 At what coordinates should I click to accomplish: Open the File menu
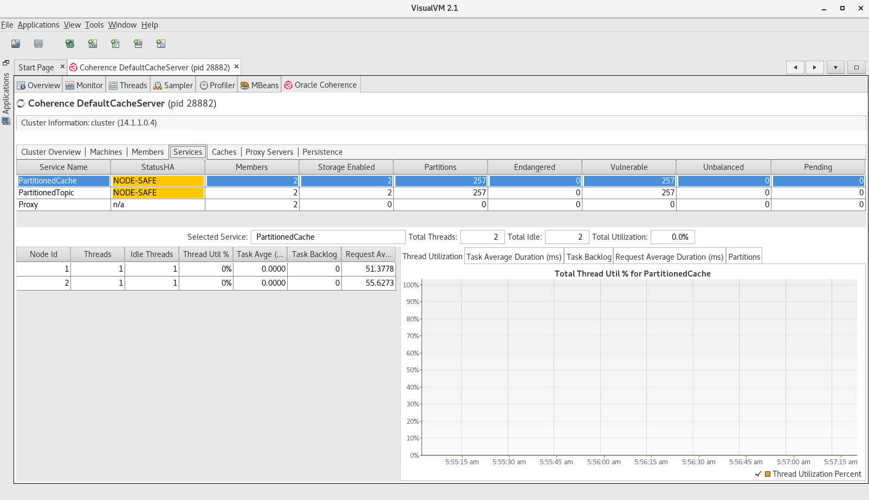(7, 25)
